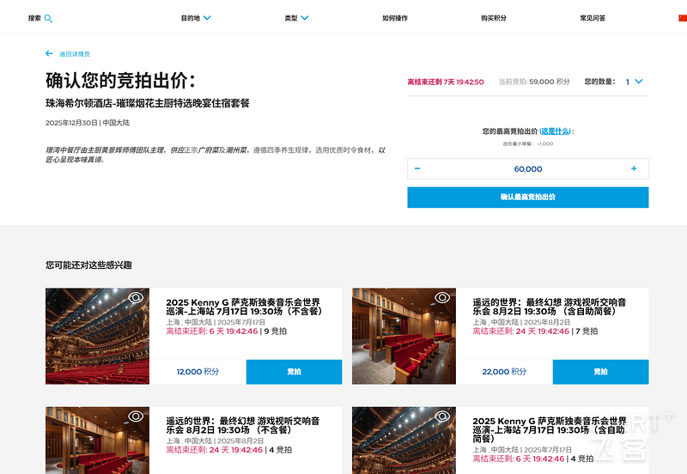Screen dimensions: 687x474
Task: Click 当前竞拍: 59,000 积分 text
Action: click(x=534, y=82)
